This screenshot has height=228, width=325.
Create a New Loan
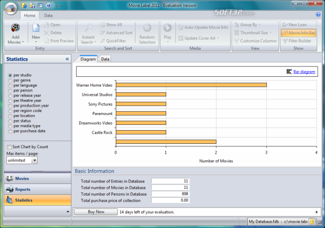click(x=294, y=24)
